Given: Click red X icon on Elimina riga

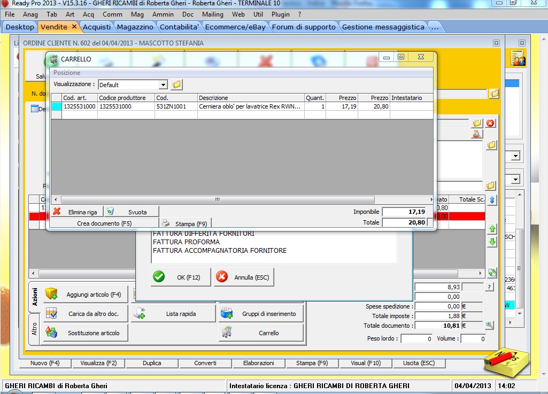Looking at the screenshot, I should [57, 212].
